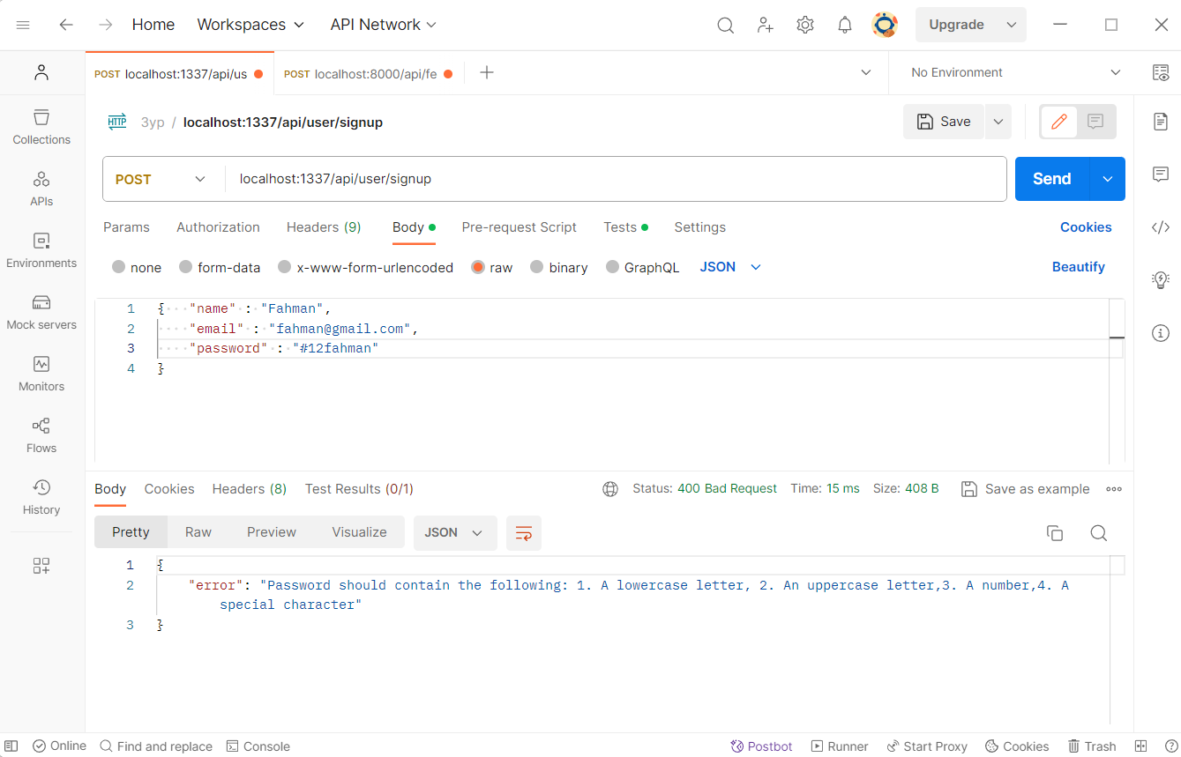Open Environments in the sidebar

click(x=41, y=250)
